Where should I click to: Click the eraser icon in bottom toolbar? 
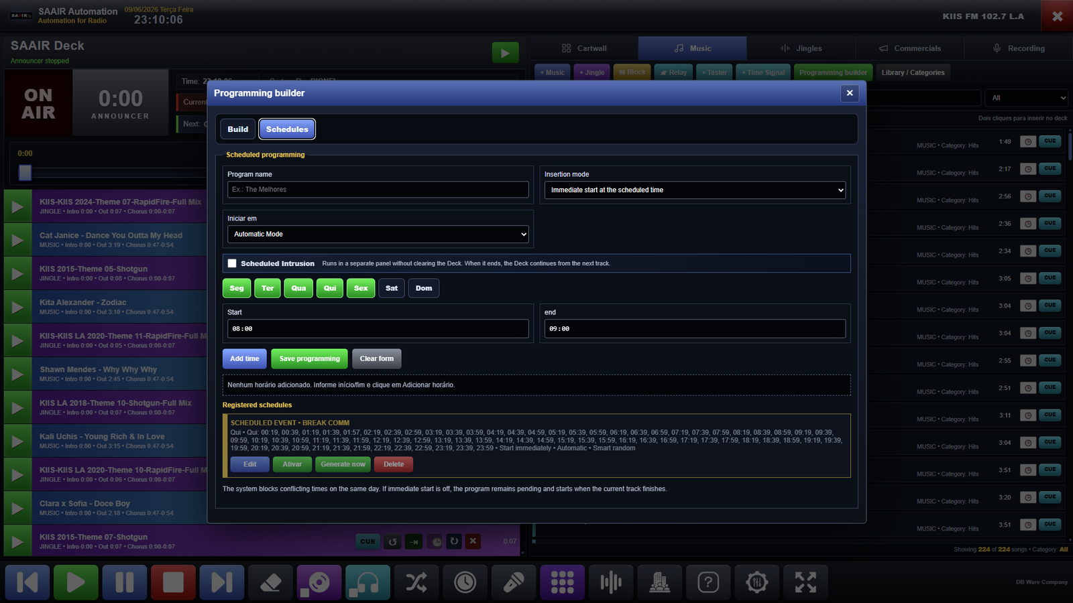270,582
